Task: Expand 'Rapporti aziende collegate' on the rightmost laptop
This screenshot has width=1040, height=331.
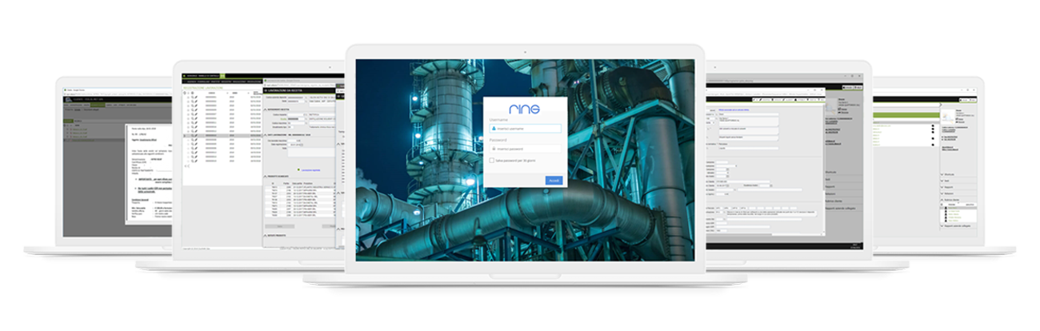Action: click(x=958, y=226)
